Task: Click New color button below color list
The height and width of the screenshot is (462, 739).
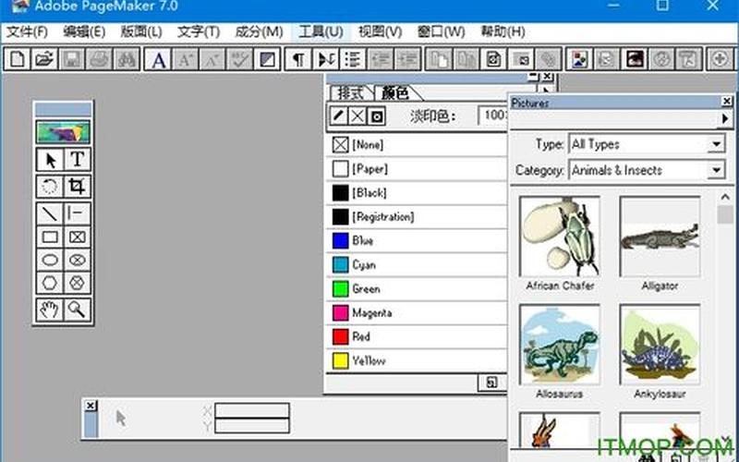Action: (x=491, y=383)
